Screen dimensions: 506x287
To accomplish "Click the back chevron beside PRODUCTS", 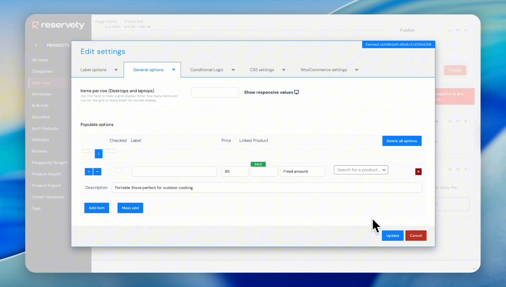I will click(x=36, y=45).
